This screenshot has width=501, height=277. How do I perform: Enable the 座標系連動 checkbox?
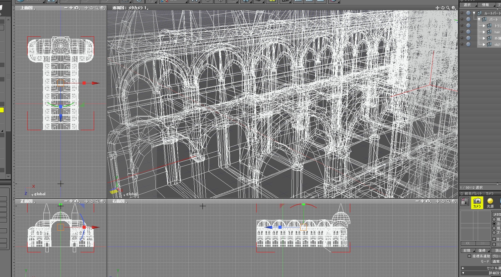[469, 256]
